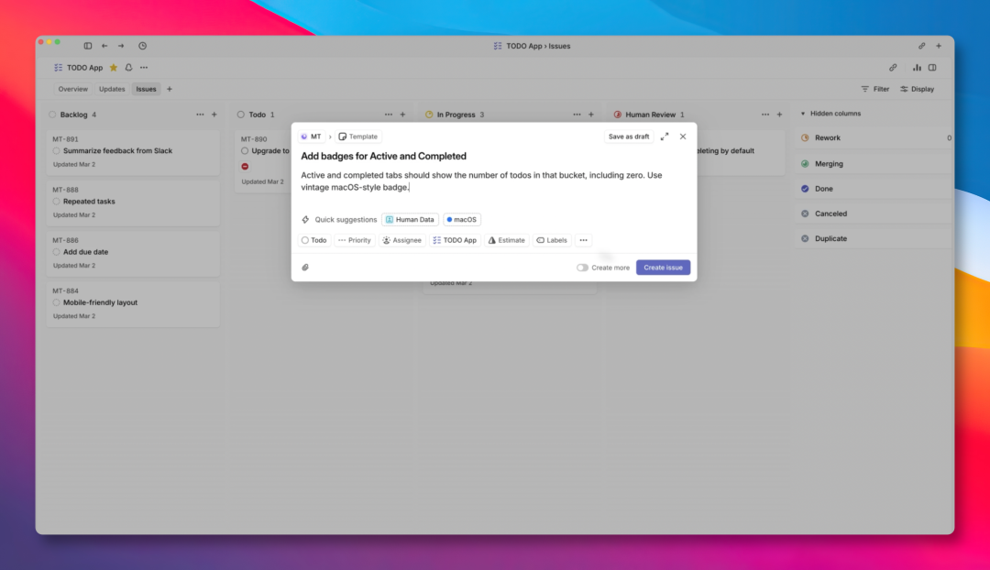This screenshot has width=990, height=570.
Task: Open TODO App more options menu
Action: (x=144, y=68)
